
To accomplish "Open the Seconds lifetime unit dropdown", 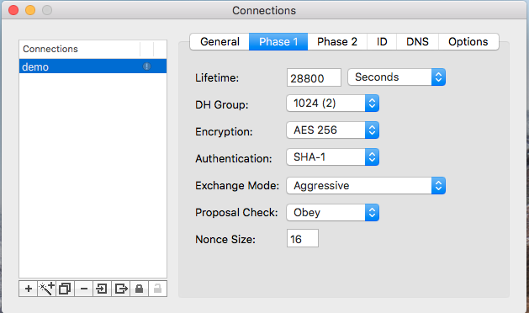I will click(x=396, y=77).
